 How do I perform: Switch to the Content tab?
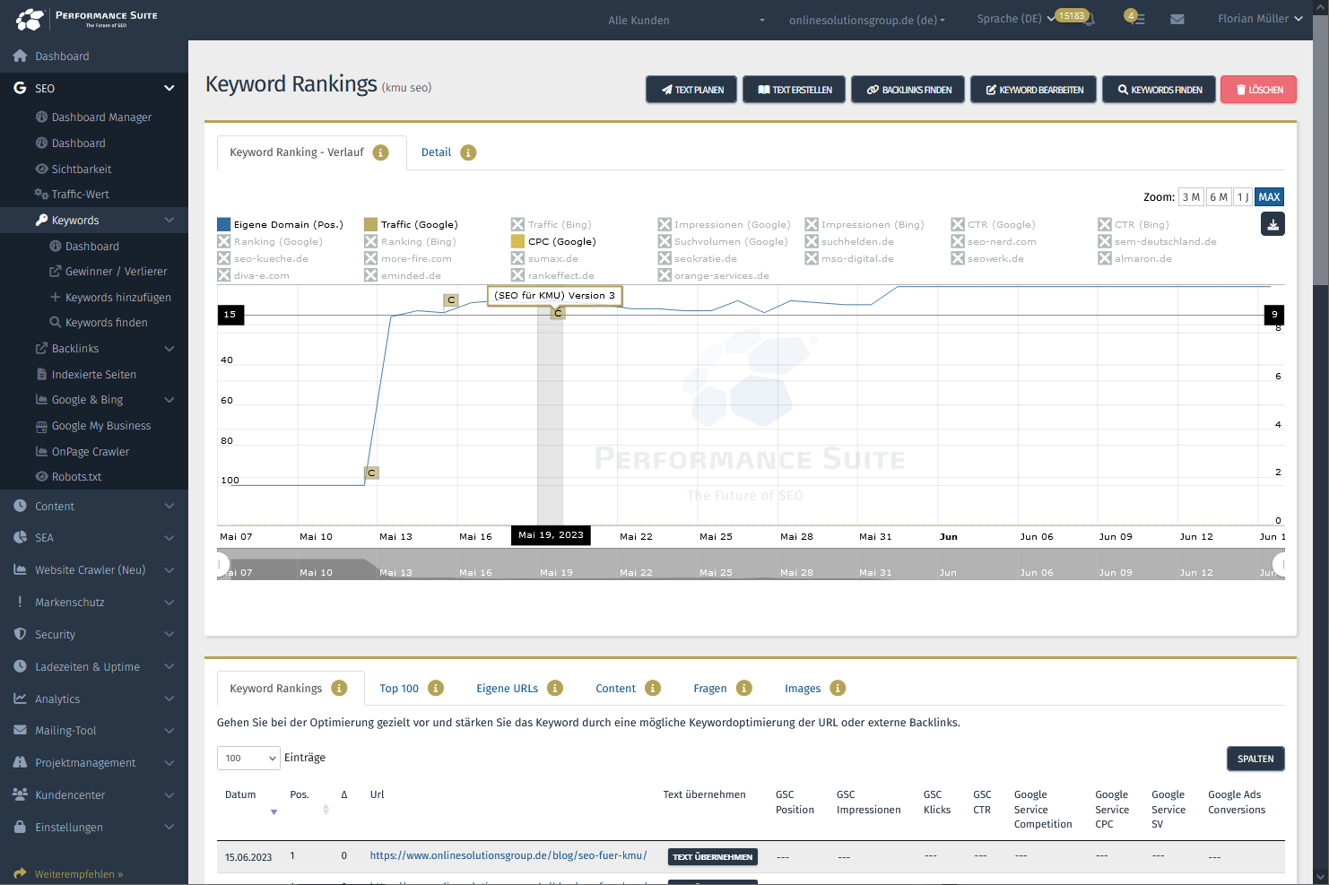pos(615,689)
